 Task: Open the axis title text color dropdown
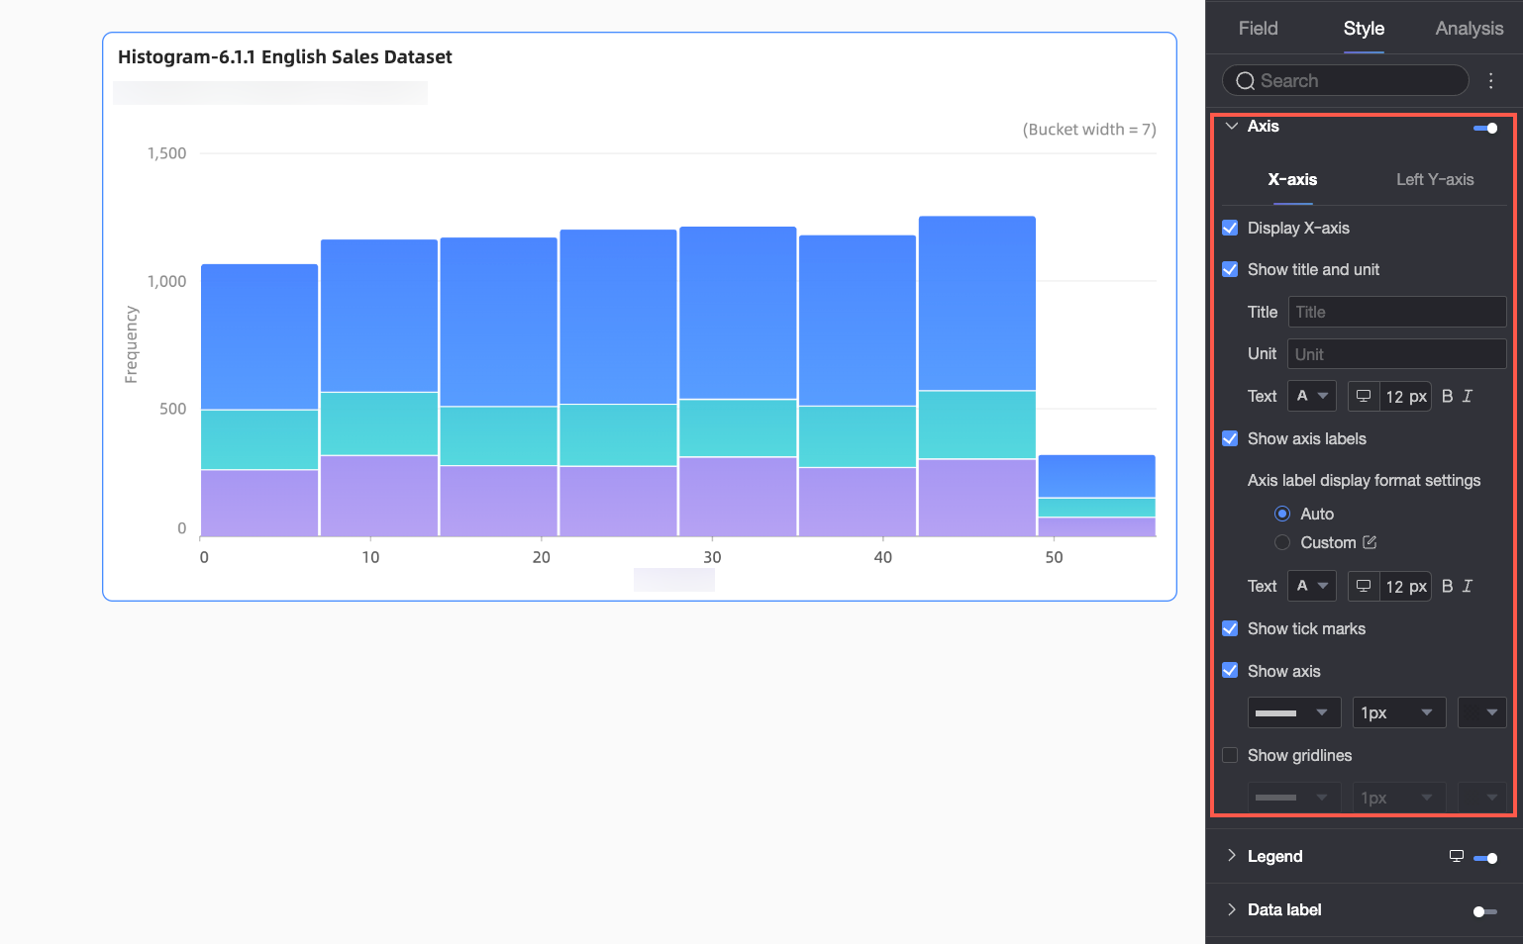[1312, 396]
